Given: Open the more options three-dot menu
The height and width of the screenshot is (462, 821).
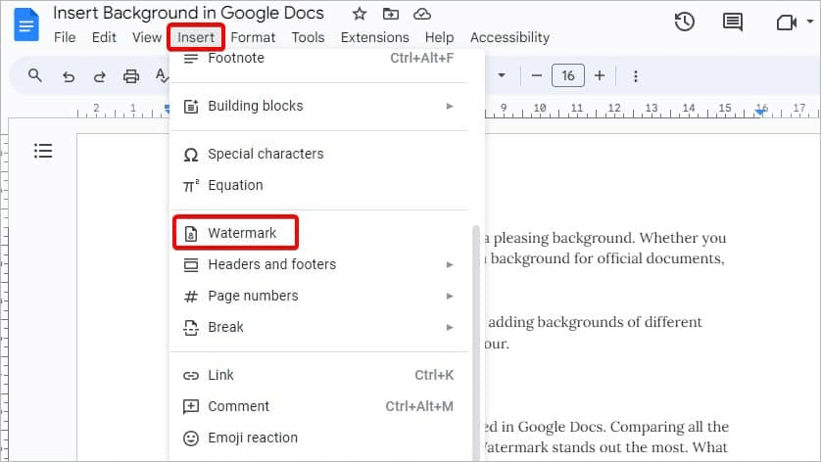Looking at the screenshot, I should 636,76.
